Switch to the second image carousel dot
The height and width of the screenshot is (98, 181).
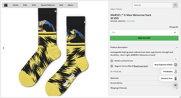coord(3,50)
